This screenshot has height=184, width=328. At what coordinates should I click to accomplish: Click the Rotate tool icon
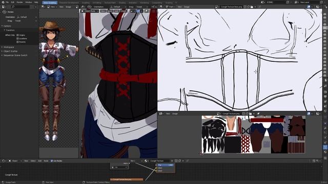5,12
